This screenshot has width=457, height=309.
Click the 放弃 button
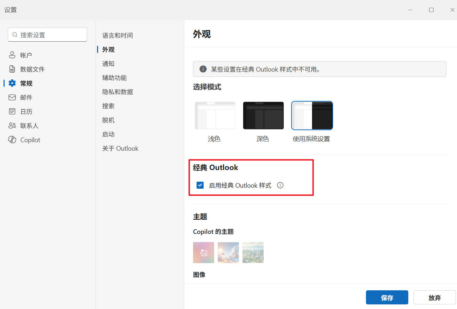(434, 297)
